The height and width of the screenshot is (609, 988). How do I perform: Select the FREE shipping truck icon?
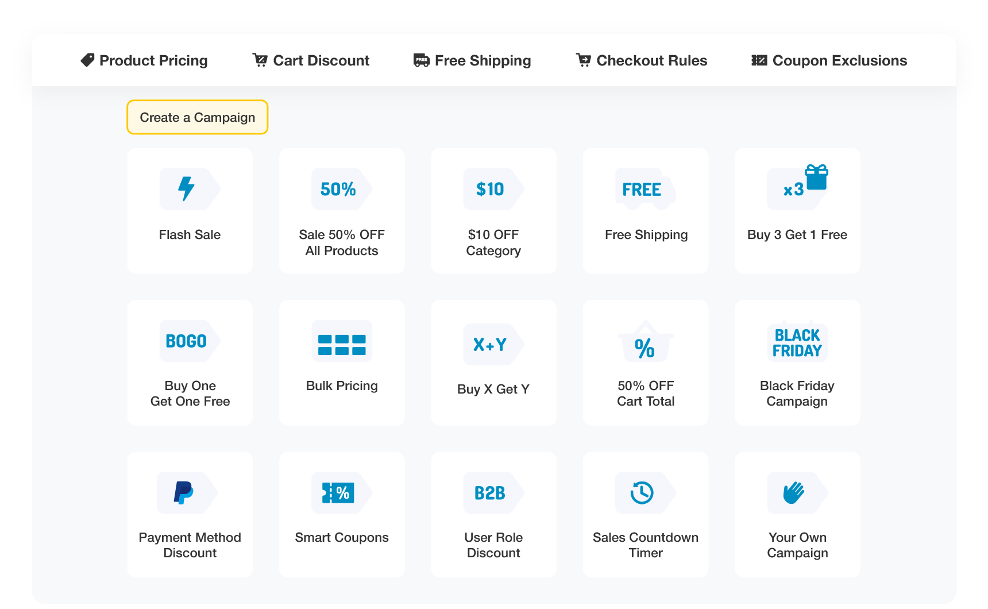[x=645, y=188]
